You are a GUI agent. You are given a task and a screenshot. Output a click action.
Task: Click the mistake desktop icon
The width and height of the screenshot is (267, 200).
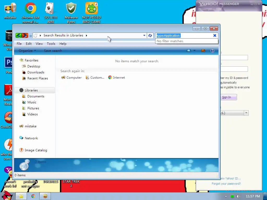(10, 10)
